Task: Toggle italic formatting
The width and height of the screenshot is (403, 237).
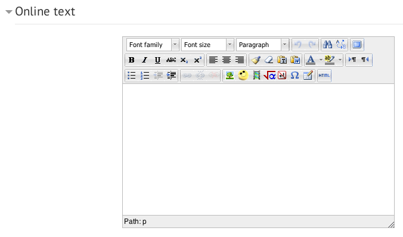Action: click(145, 60)
